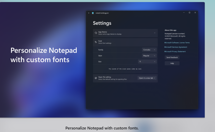Image resolution: width=215 pixels, height=132 pixels.
Task: Open the 'Open in a new tab' dropdown
Action: tap(147, 78)
